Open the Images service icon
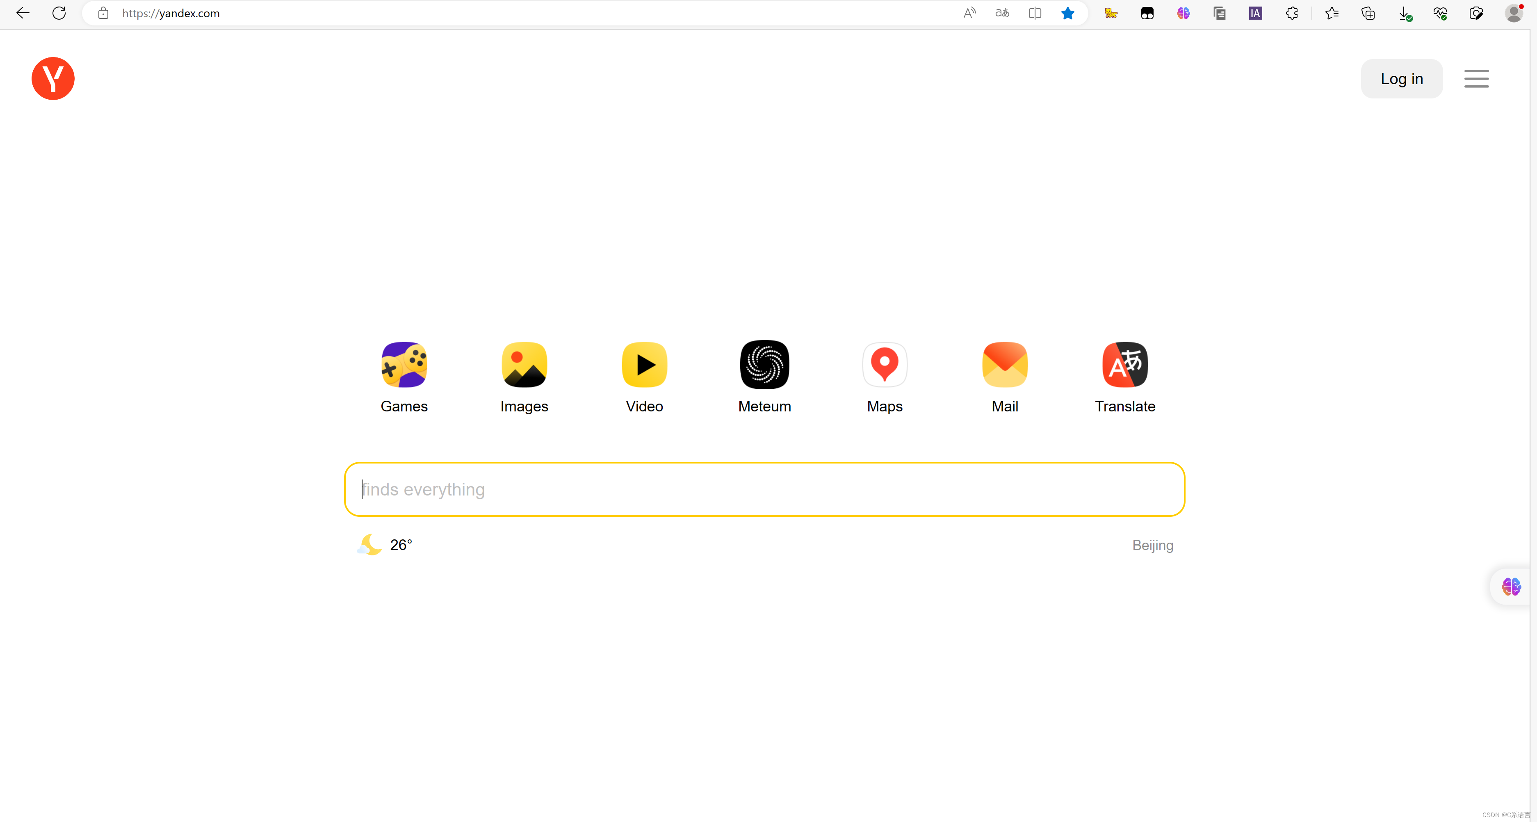The width and height of the screenshot is (1537, 822). coord(524,364)
